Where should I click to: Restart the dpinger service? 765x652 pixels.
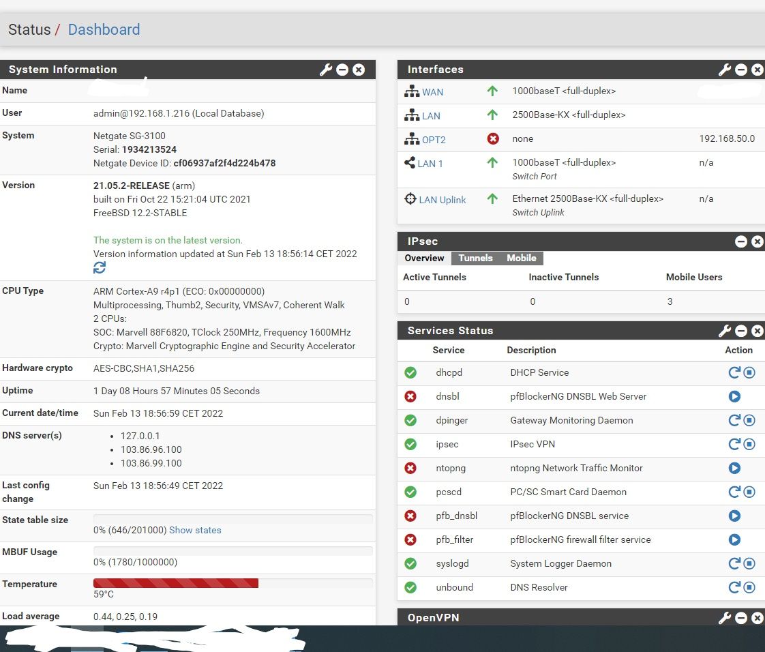click(734, 420)
